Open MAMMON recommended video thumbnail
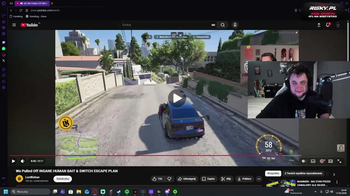 click(x=281, y=183)
